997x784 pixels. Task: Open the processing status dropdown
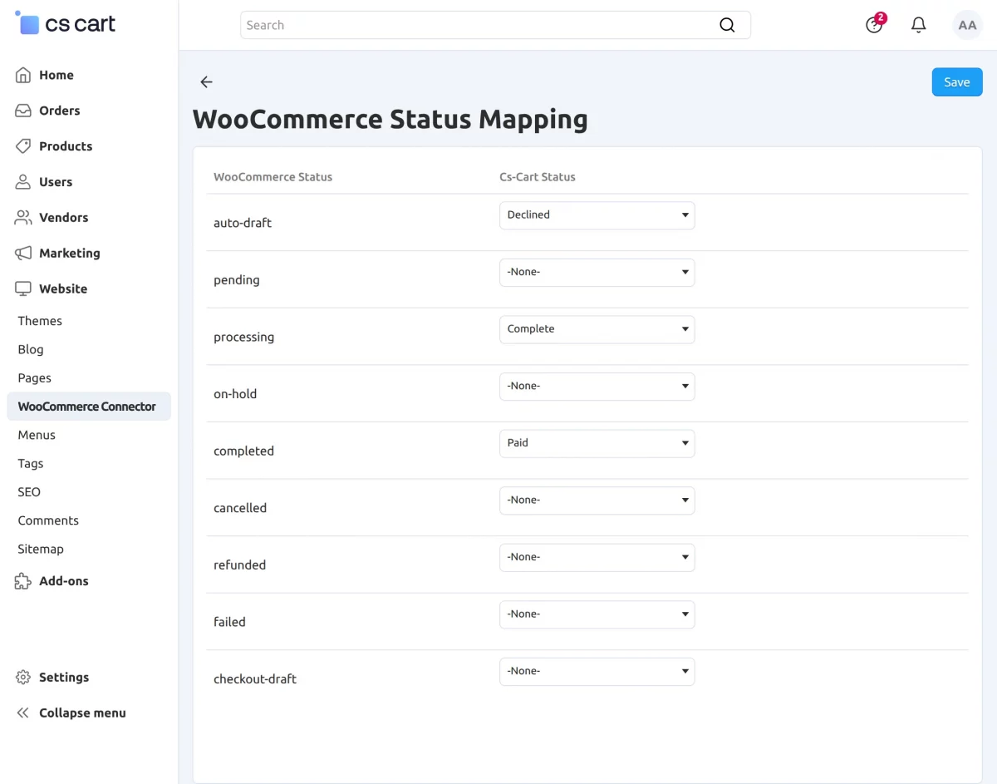(x=597, y=329)
